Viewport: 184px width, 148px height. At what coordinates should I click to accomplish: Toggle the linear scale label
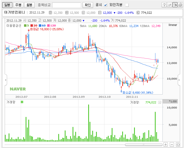(x=173, y=25)
